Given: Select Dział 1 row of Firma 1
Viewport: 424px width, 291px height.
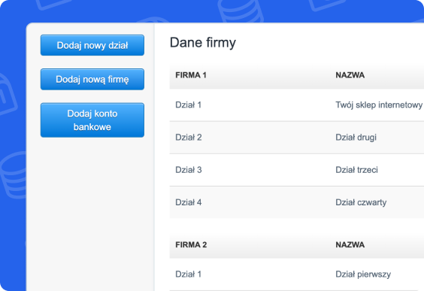Looking at the screenshot, I should point(297,105).
